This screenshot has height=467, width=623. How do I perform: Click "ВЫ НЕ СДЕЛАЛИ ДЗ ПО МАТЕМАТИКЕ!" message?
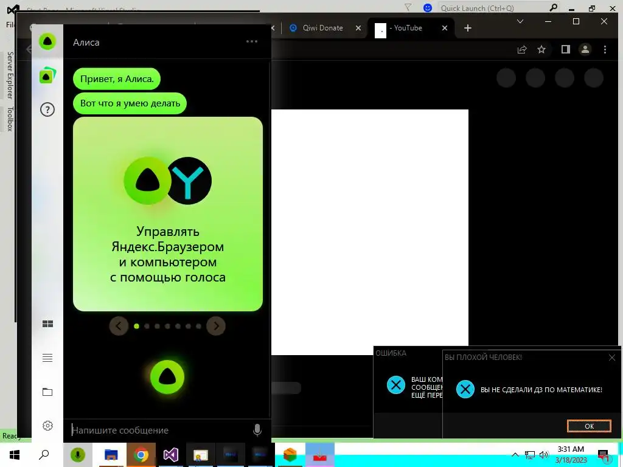point(541,390)
